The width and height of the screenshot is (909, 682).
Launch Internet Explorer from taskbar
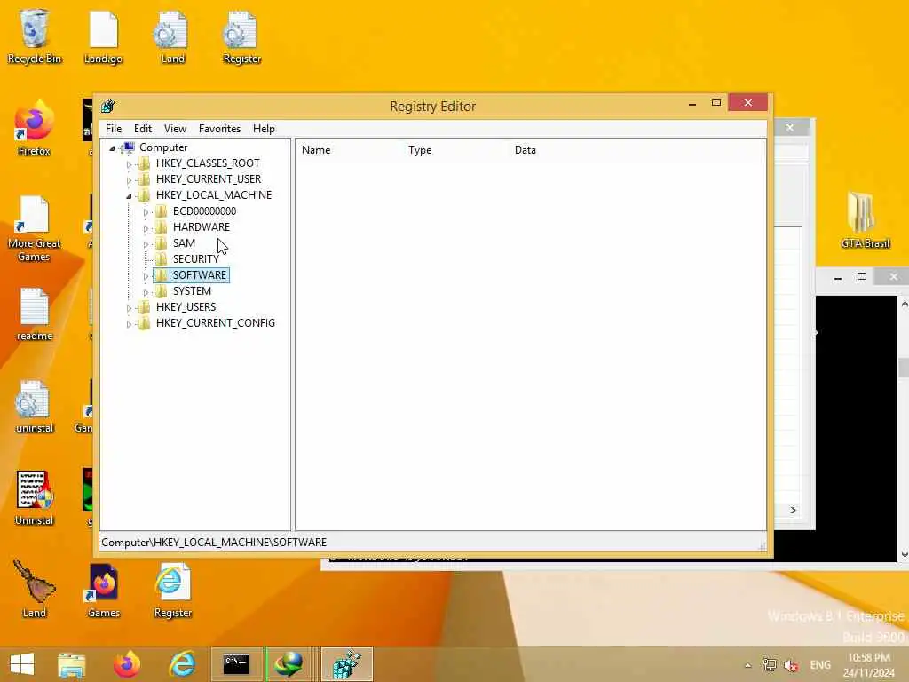[x=182, y=664]
